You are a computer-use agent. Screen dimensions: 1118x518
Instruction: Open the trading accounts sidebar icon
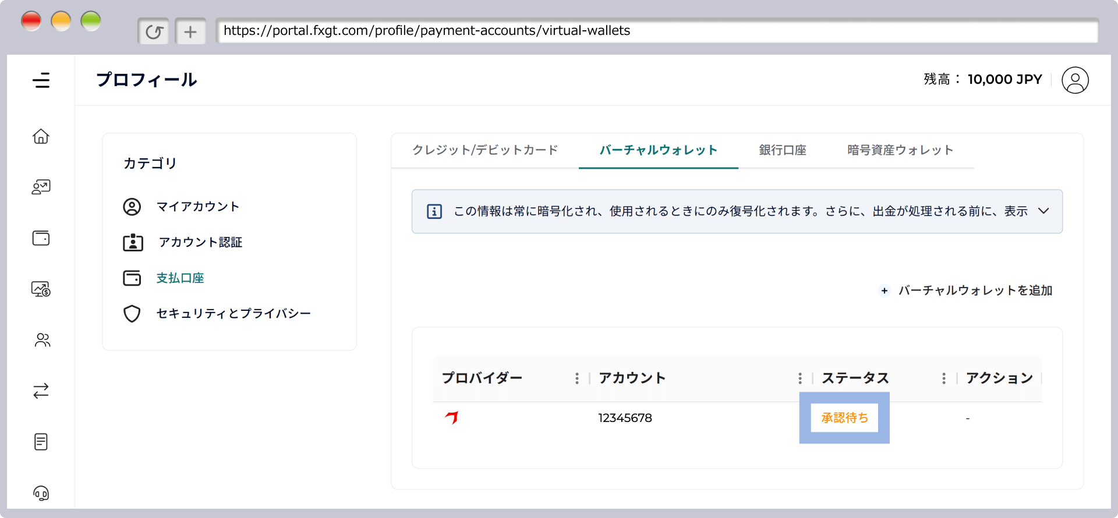pyautogui.click(x=41, y=187)
